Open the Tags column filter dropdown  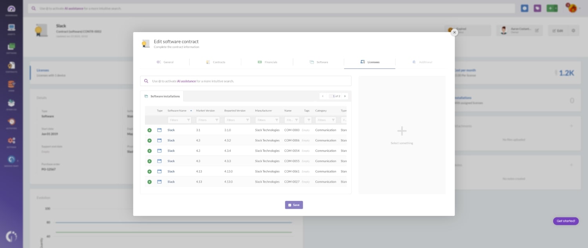[x=308, y=120]
